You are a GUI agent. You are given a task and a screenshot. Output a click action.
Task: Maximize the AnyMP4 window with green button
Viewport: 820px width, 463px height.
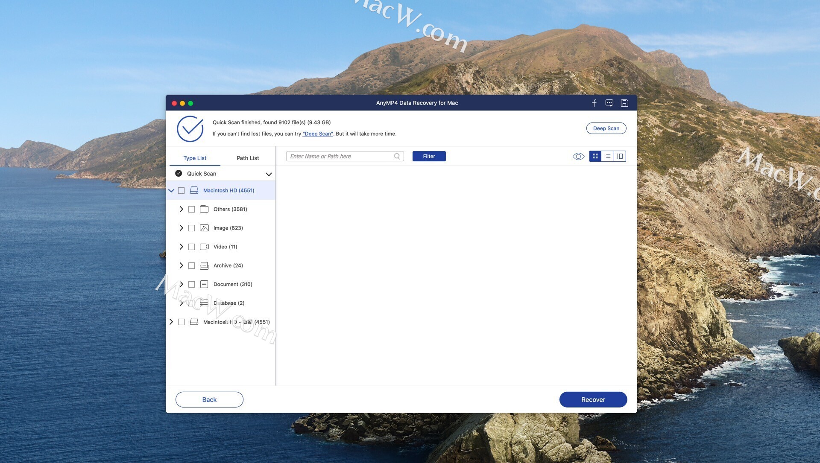190,103
